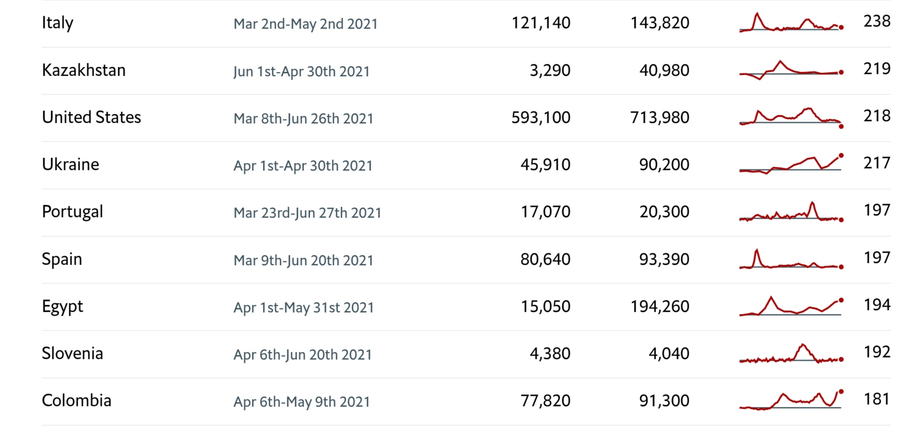Viewport: 919px width, 433px height.
Task: Select the Italy country name
Action: [58, 23]
